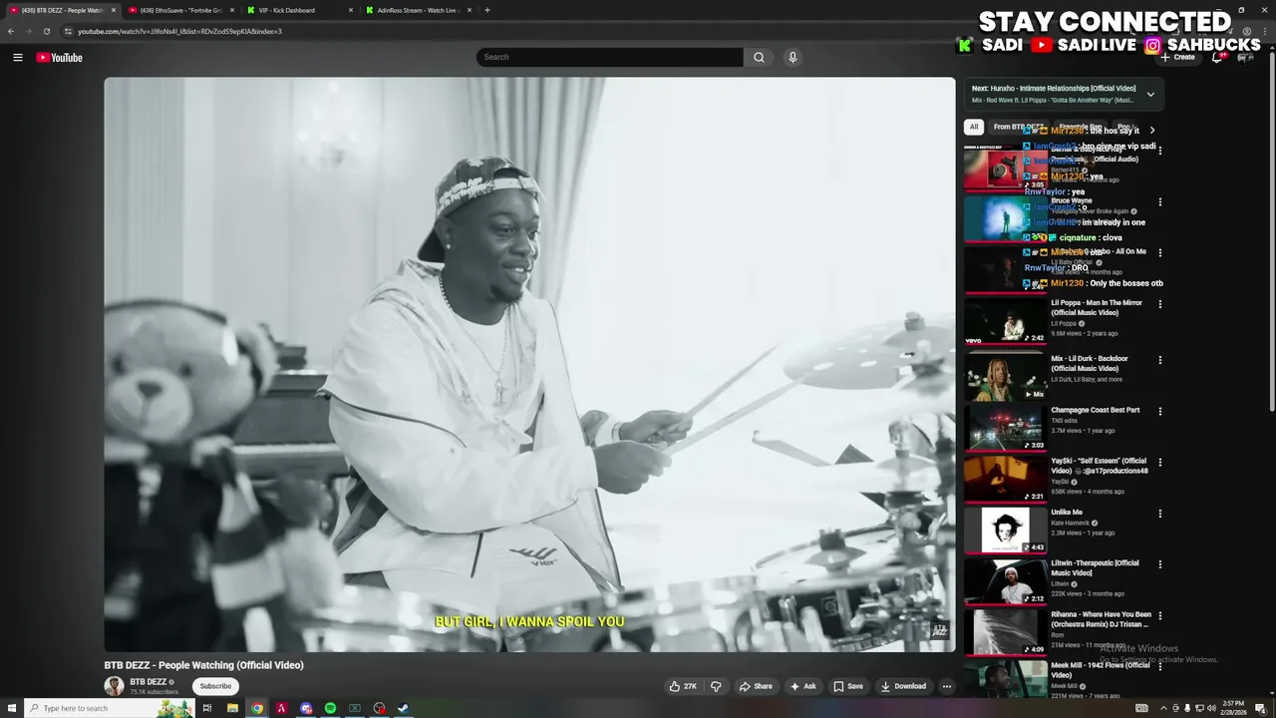The width and height of the screenshot is (1276, 718).
Task: Open Mix - Lil Durk - Backdoor title
Action: pyautogui.click(x=1090, y=363)
